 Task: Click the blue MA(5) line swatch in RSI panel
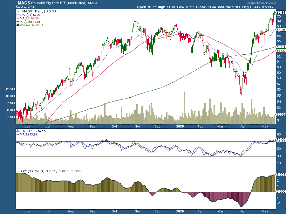click(x=18, y=135)
